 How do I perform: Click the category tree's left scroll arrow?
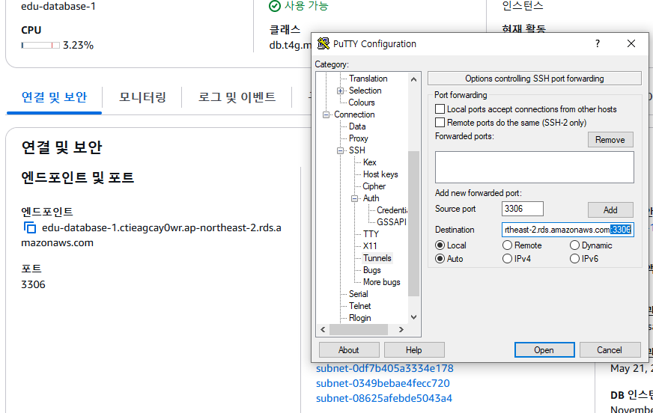pyautogui.click(x=323, y=329)
